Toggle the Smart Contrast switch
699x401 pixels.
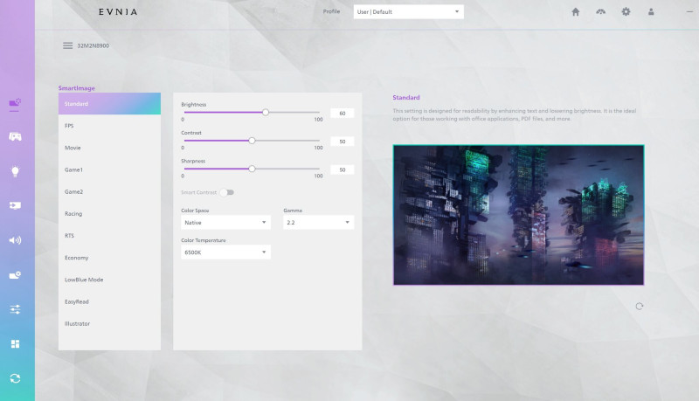point(227,192)
